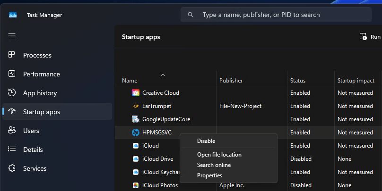Viewport: 382px width, 191px height.
Task: Click the Run new task icon
Action: point(363,36)
